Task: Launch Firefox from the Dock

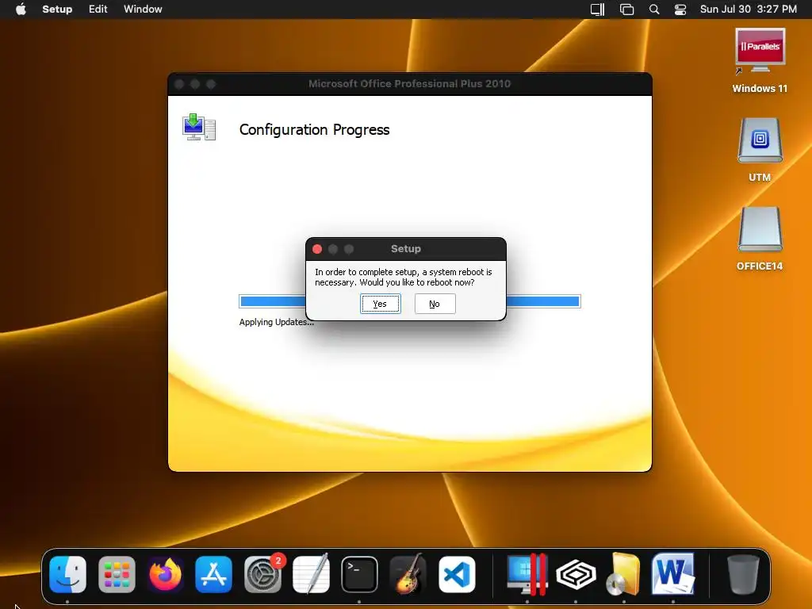Action: click(165, 574)
